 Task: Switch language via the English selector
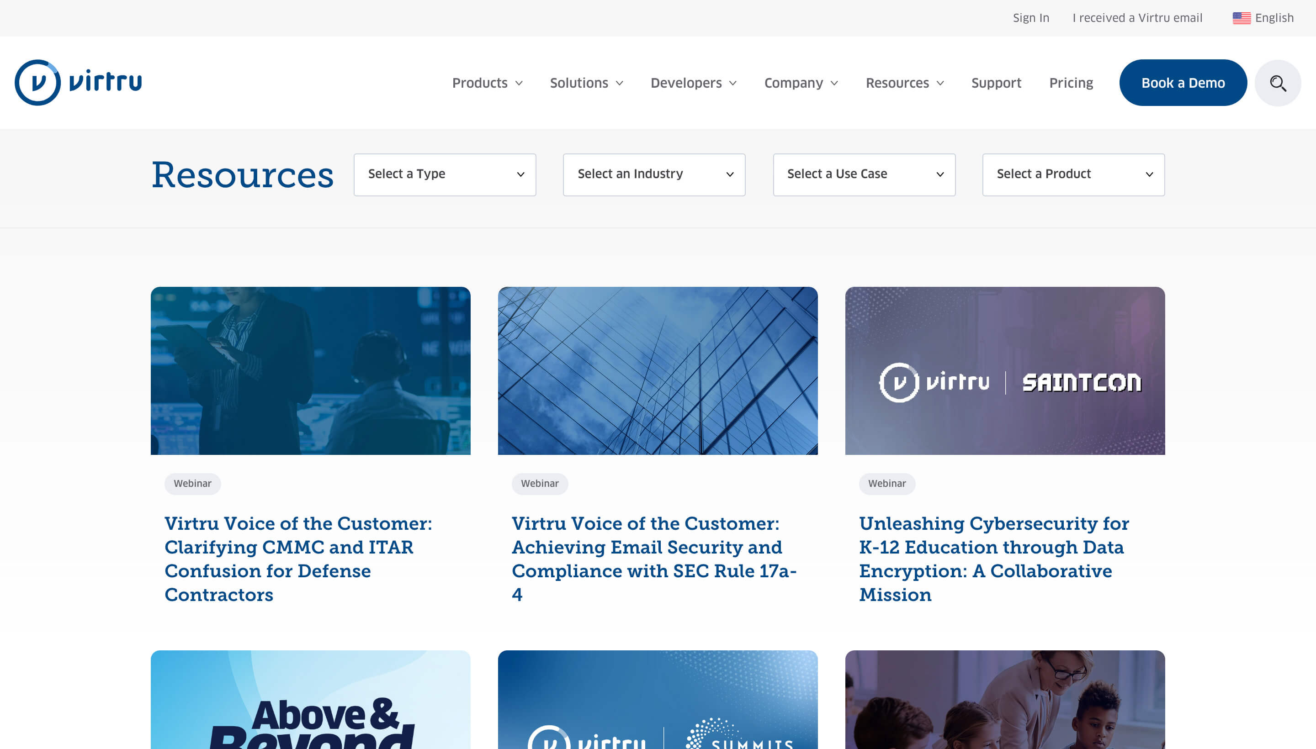(x=1263, y=18)
